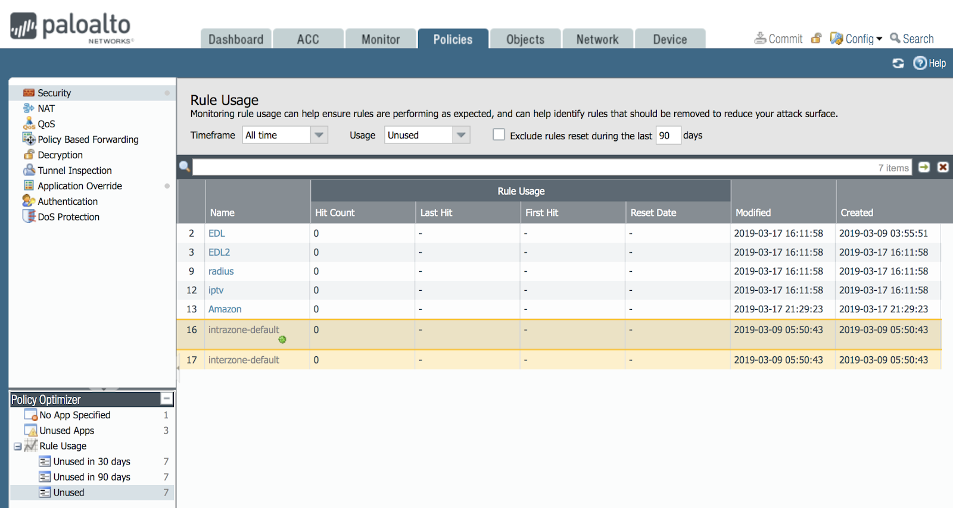This screenshot has width=953, height=508.
Task: Sort by the Hit Count column header
Action: coord(363,212)
